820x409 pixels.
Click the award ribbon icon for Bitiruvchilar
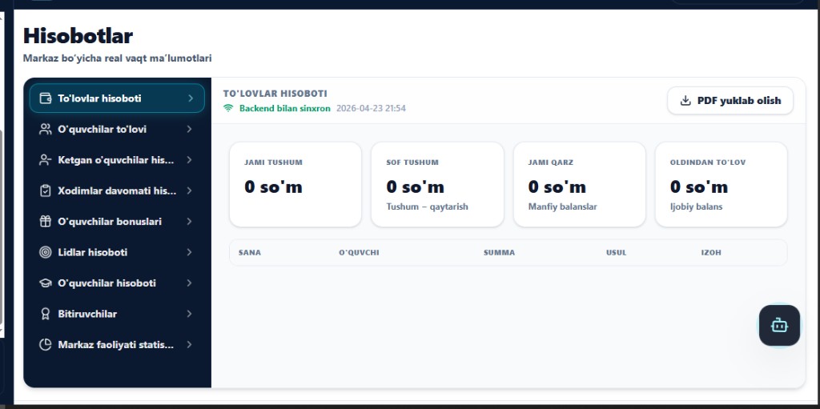coord(46,314)
